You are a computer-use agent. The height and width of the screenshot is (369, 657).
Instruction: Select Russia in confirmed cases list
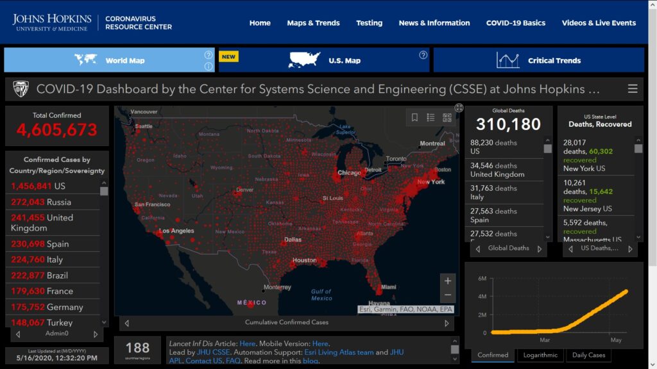53,202
